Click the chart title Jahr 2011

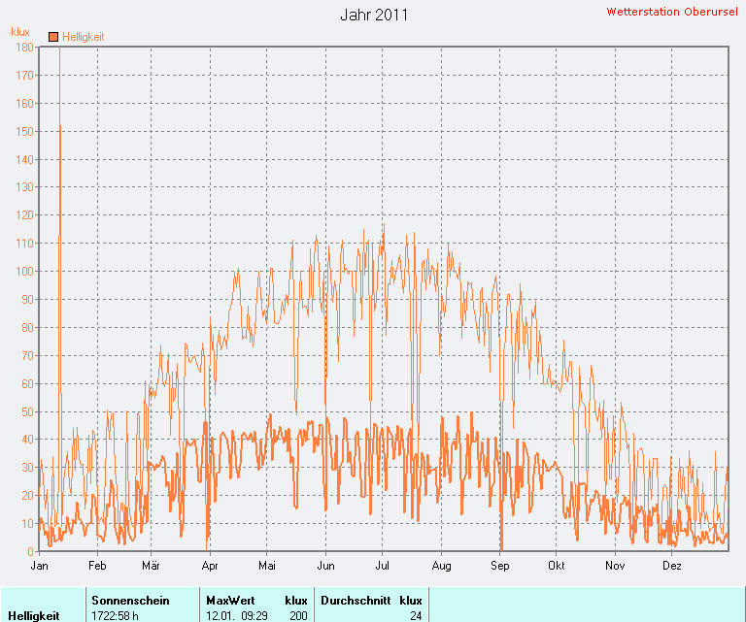(374, 15)
